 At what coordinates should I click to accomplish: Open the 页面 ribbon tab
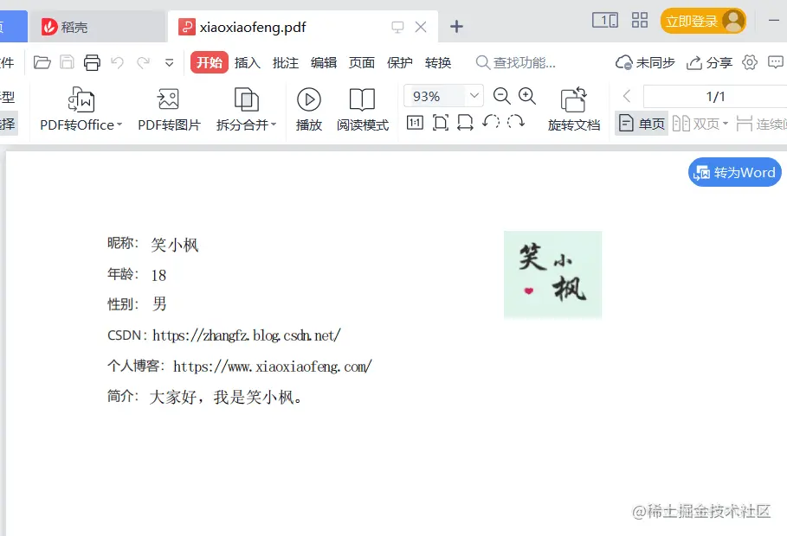click(362, 62)
